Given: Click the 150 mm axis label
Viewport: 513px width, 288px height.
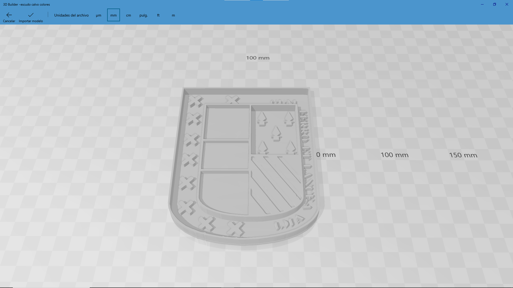Looking at the screenshot, I should pyautogui.click(x=463, y=155).
